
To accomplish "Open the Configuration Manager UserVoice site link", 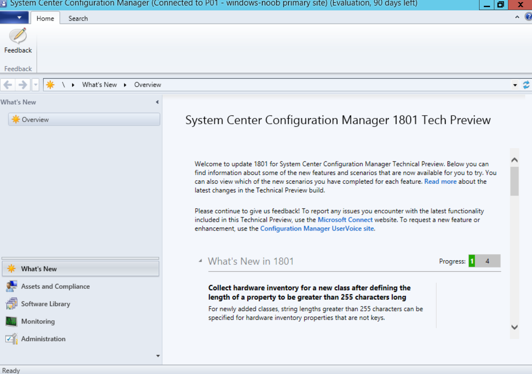I will tap(317, 228).
